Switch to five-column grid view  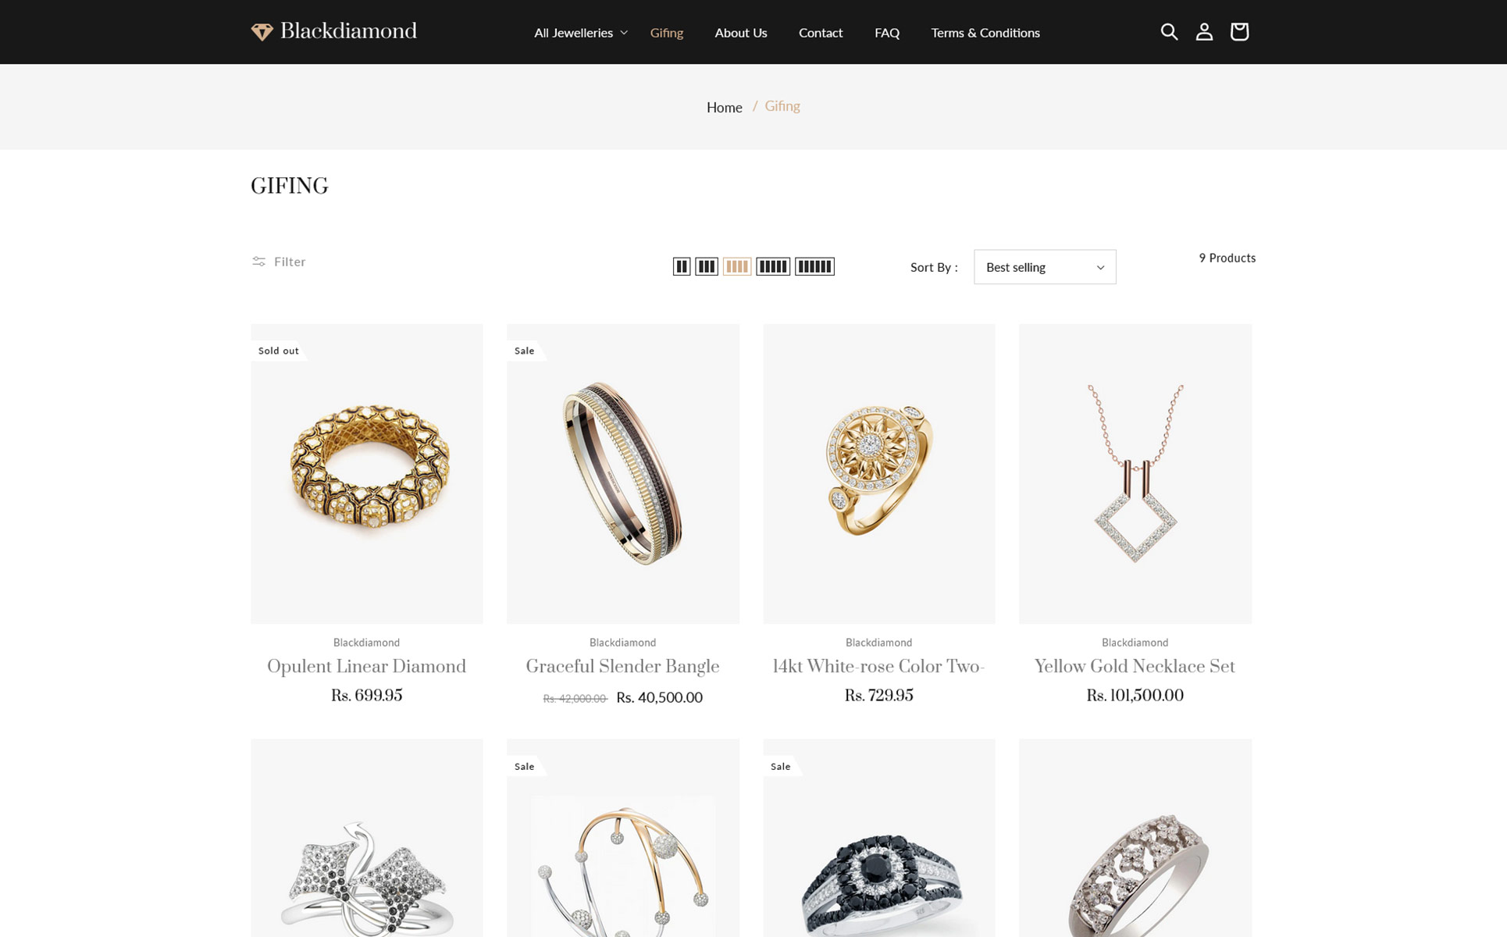pyautogui.click(x=772, y=267)
